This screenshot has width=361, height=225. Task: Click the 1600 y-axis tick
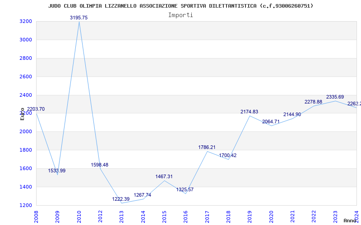[x=26, y=168]
